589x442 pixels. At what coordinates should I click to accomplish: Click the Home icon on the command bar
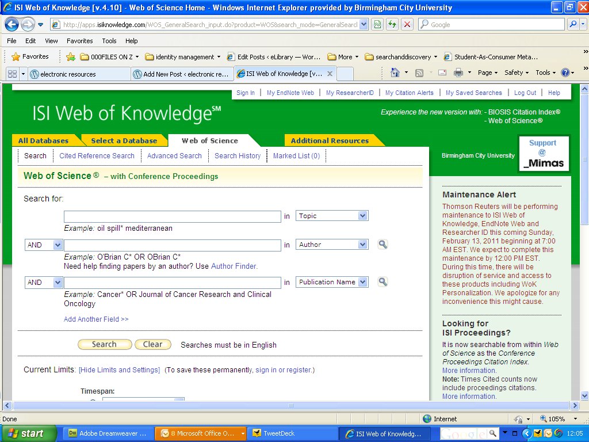click(x=396, y=73)
